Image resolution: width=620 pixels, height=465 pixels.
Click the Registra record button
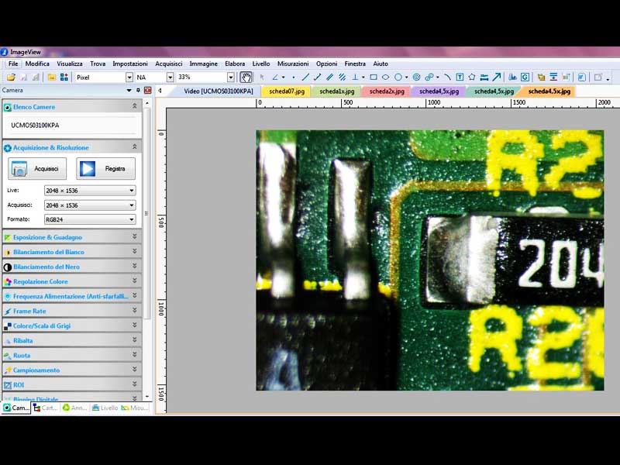tap(105, 169)
